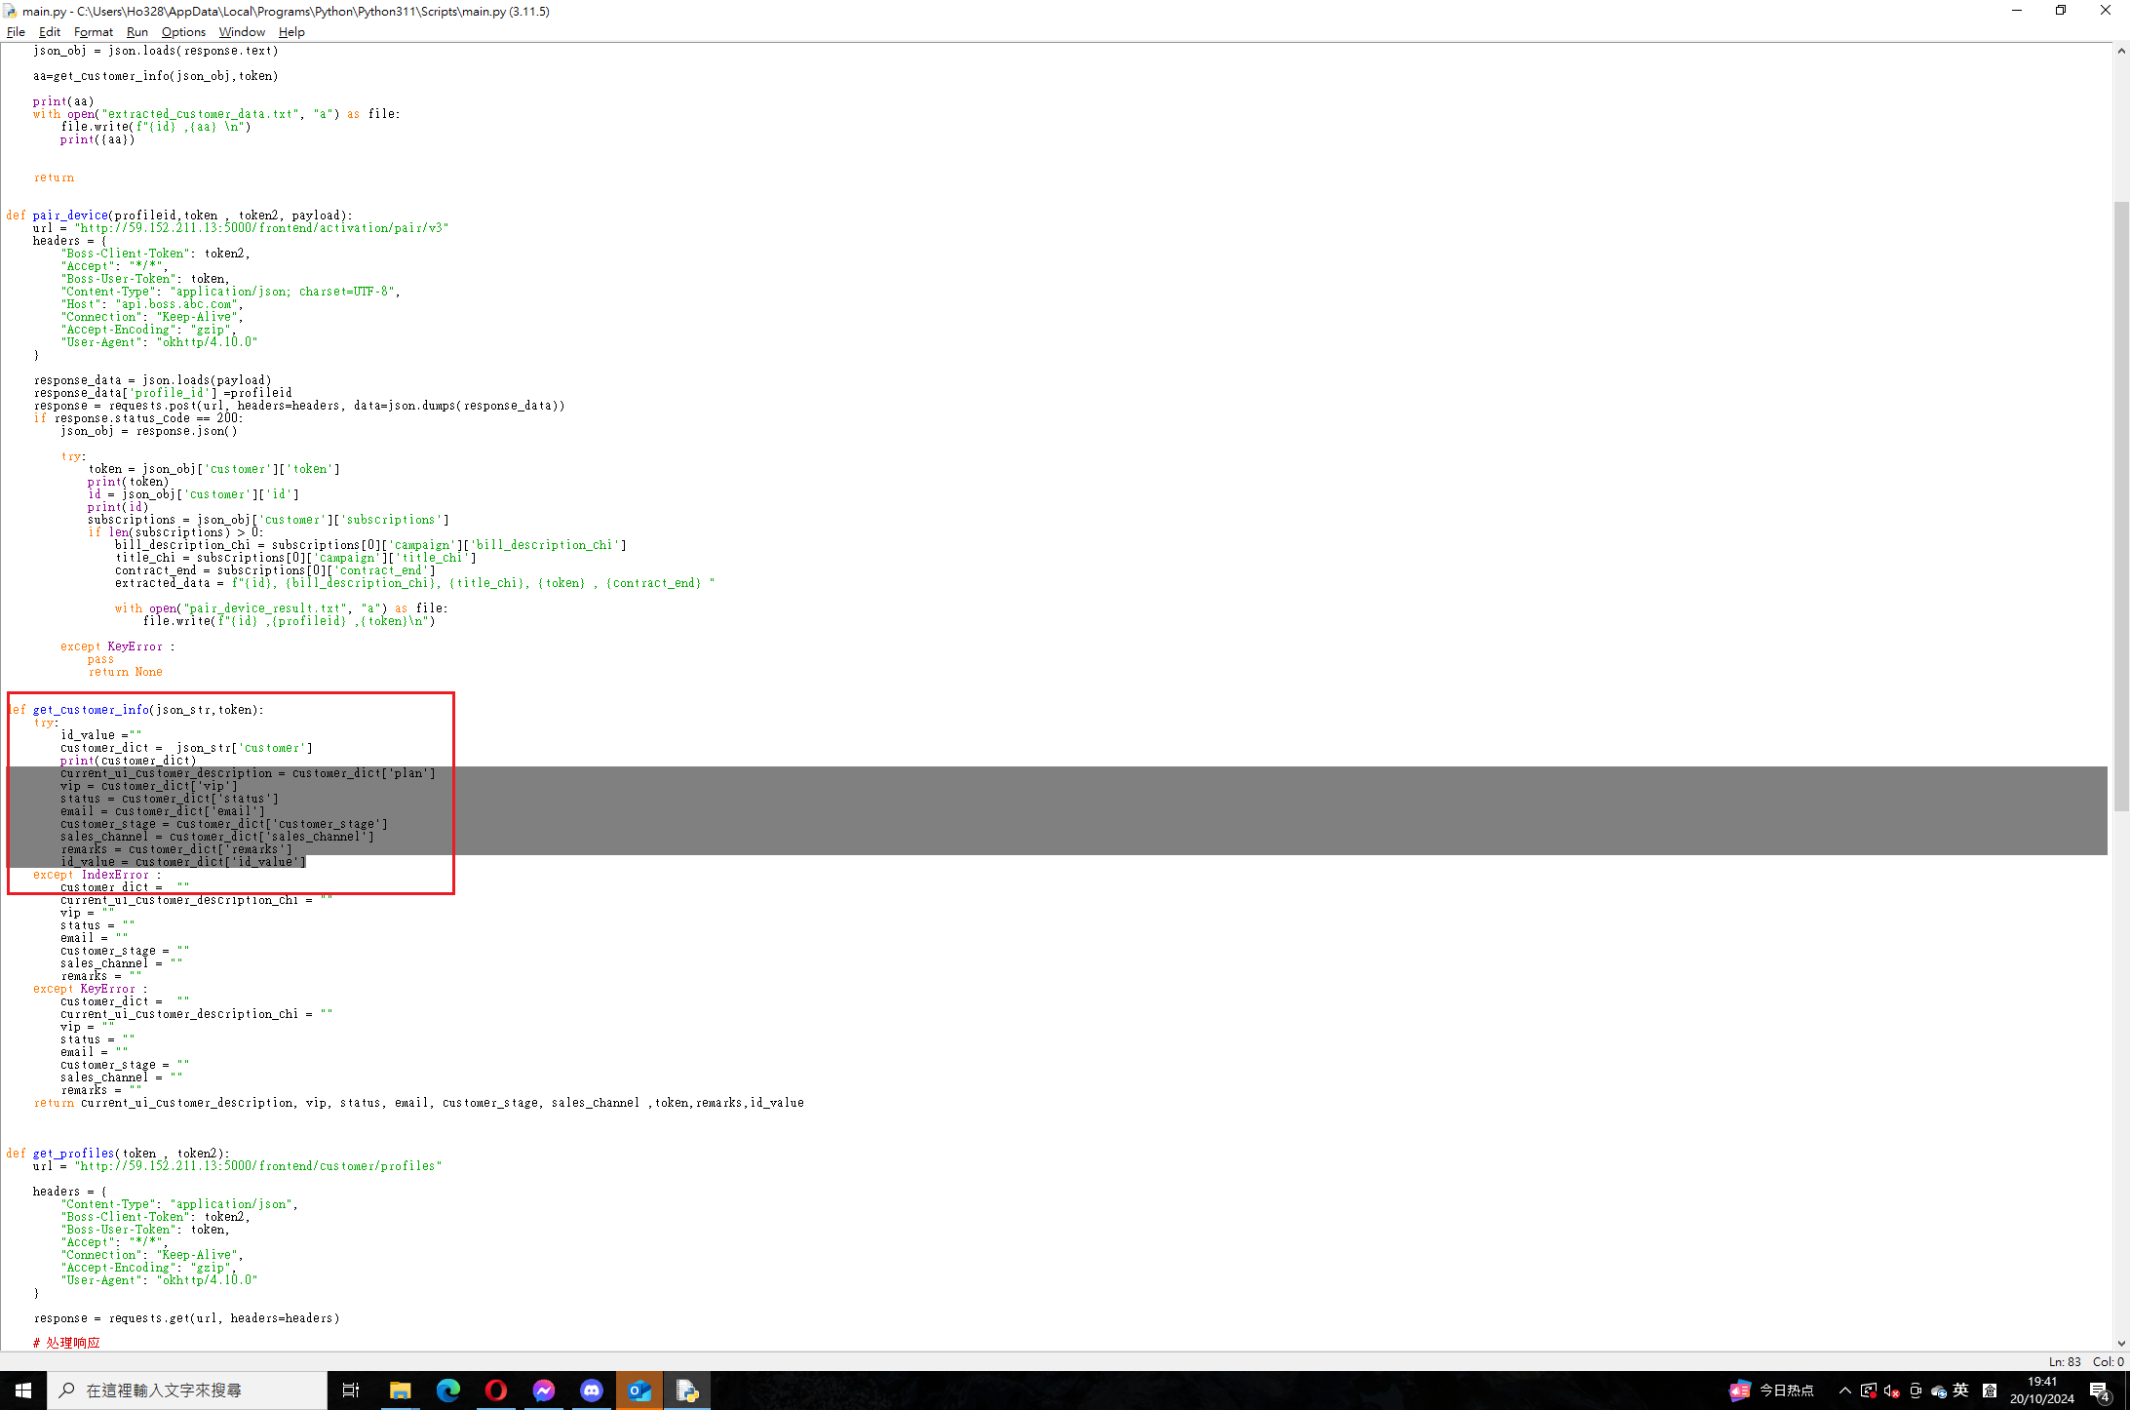Switch to Outlook in the taskbar
Viewport: 2130px width, 1410px height.
click(x=639, y=1390)
